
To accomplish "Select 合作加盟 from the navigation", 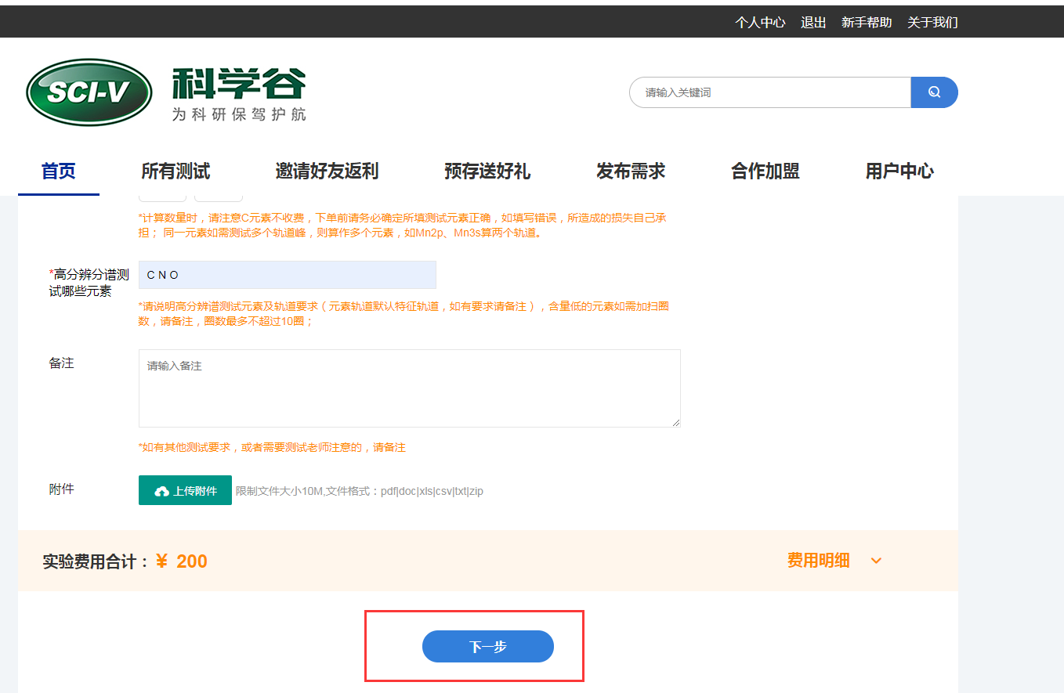I will [765, 171].
